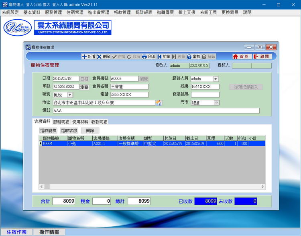The image size is (301, 236).
Task: Open the 門市 store dropdown
Action: [216, 103]
